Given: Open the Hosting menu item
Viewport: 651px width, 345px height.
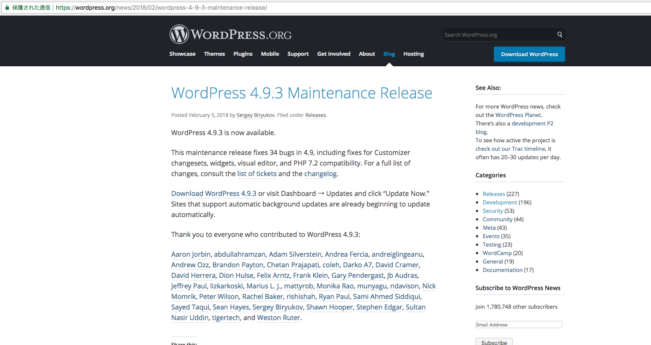Looking at the screenshot, I should [413, 54].
